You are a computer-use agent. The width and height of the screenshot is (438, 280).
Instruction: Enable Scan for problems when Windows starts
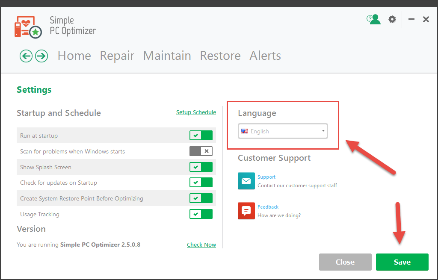point(201,151)
